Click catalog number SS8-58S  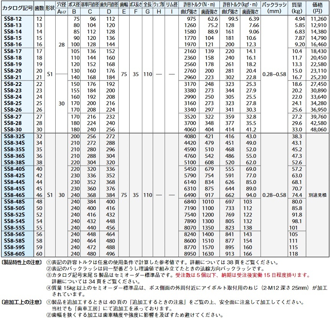[x=14, y=241]
